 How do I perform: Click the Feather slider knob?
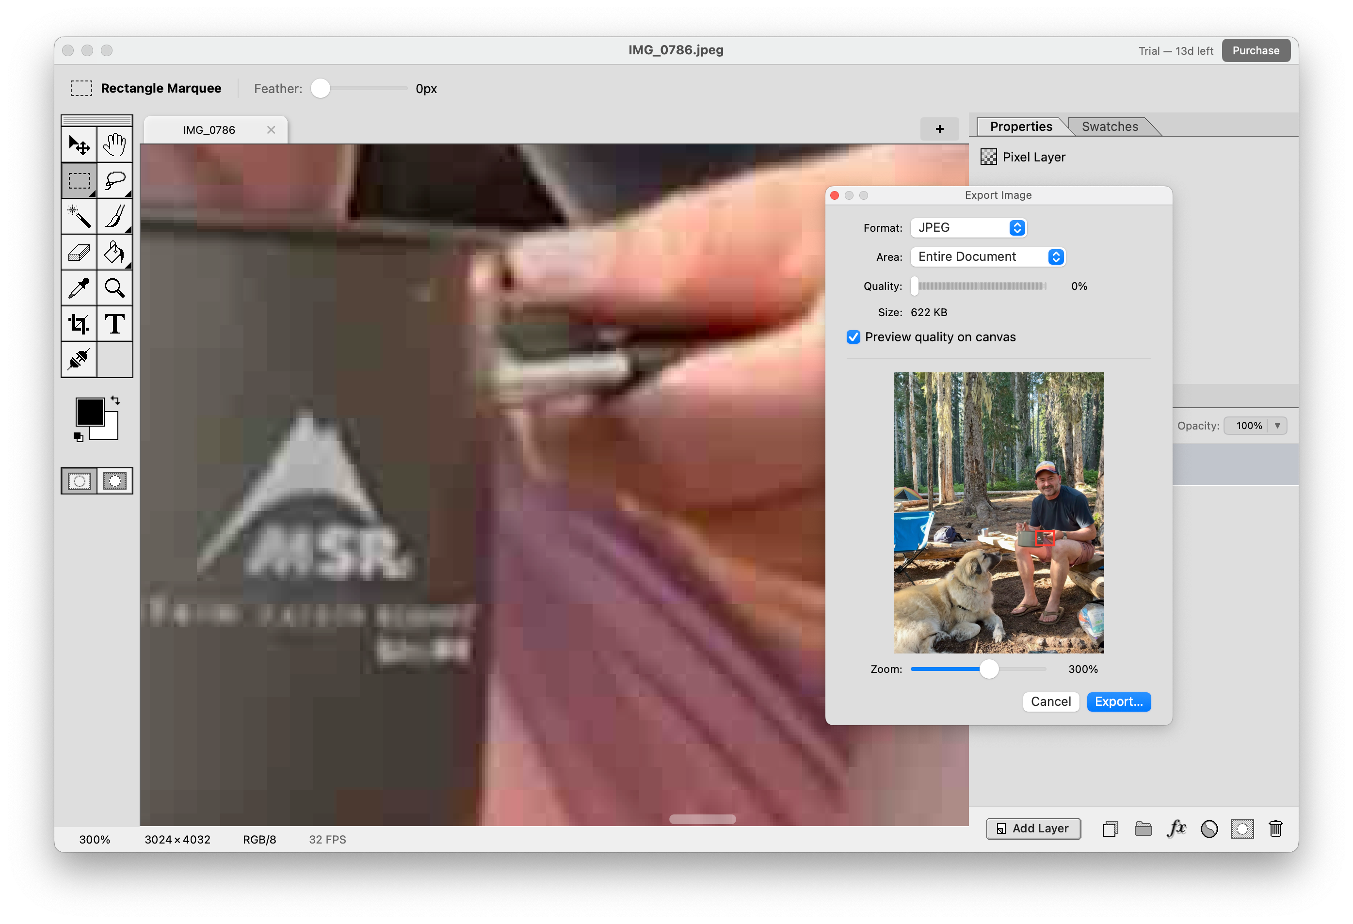(320, 88)
